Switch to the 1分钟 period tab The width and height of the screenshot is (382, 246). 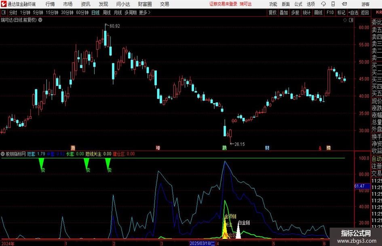25,13
